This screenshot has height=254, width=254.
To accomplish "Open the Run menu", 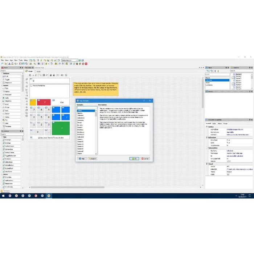I will (x=16, y=60).
